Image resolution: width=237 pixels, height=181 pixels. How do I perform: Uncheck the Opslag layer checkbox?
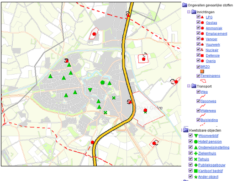point(198,22)
